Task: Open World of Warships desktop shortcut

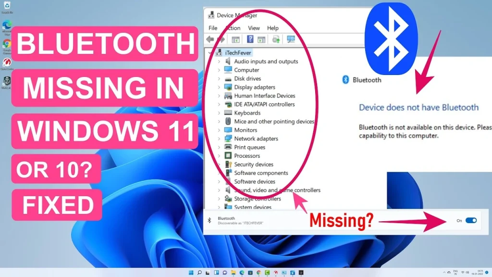Action: coord(7,83)
